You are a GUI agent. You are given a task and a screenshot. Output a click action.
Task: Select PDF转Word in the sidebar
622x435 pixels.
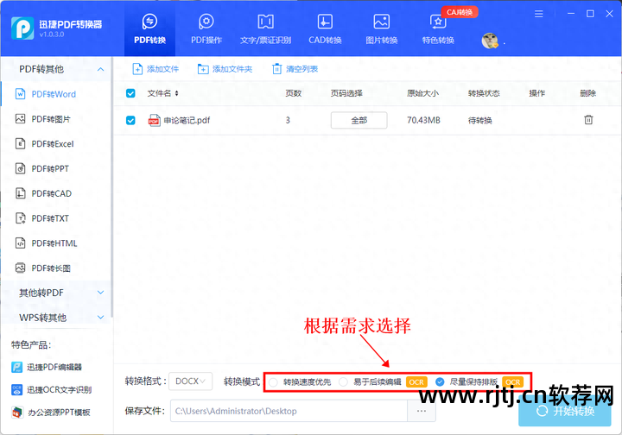[54, 94]
